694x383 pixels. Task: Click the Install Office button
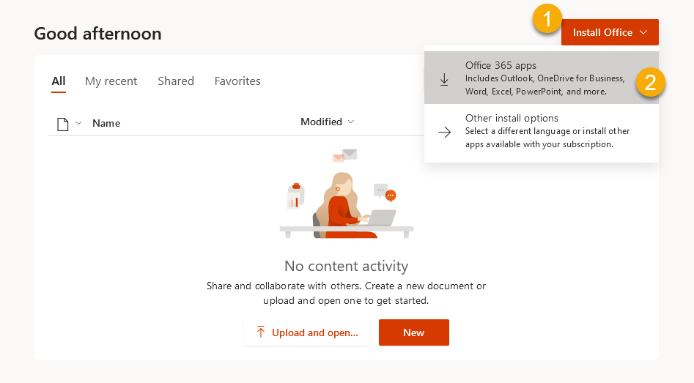click(x=602, y=32)
